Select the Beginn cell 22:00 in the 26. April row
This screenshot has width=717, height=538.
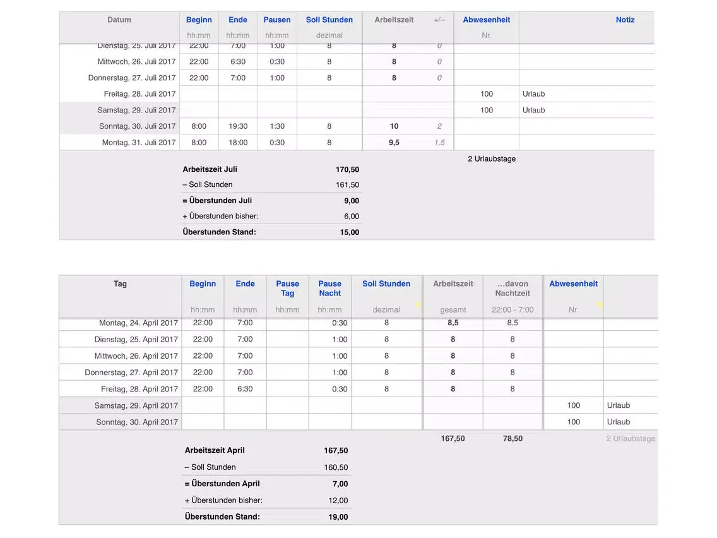[x=203, y=356]
